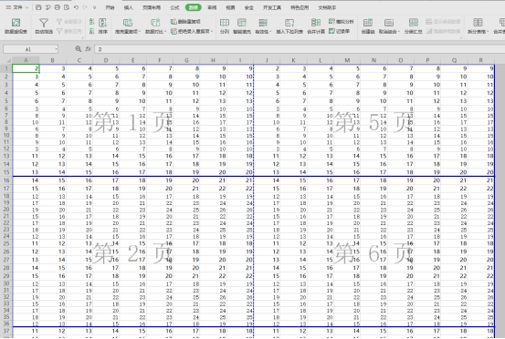The image size is (505, 339).
Task: Open quick access toolbar customize arrow
Action: pos(94,7)
